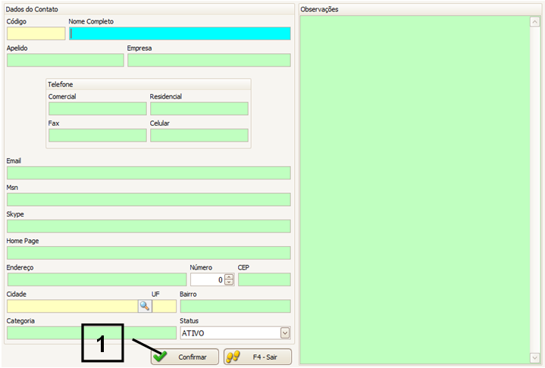Click the magnifier search icon beside Cidade

click(144, 306)
